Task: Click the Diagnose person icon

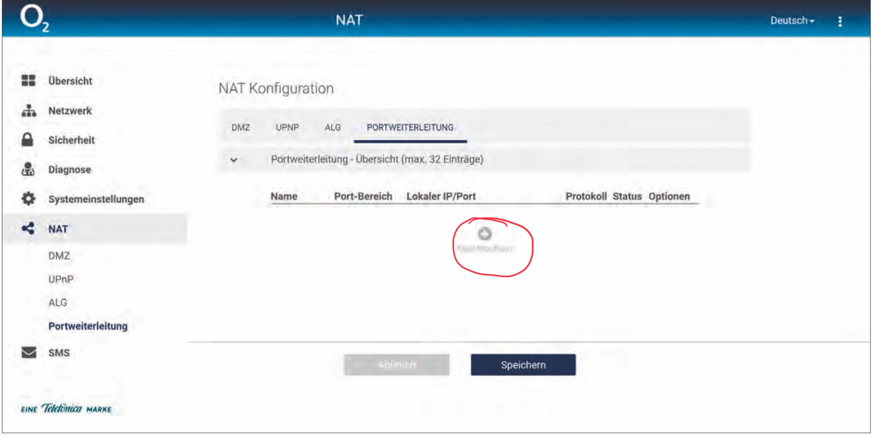Action: tap(28, 169)
